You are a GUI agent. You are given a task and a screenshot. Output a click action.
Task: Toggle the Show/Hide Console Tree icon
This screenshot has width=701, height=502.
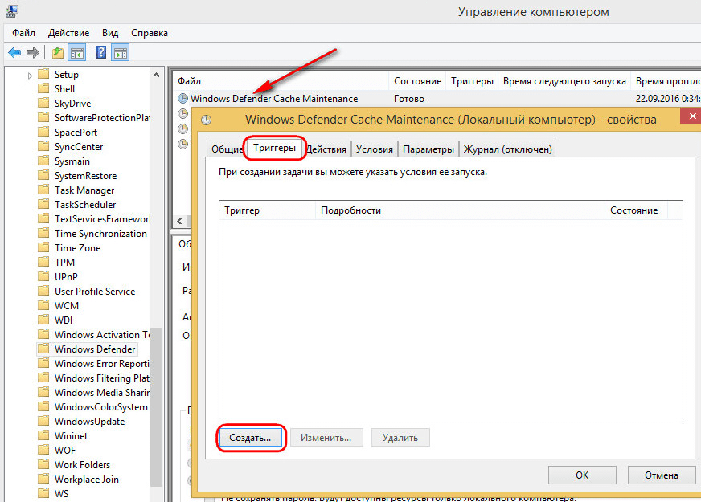[77, 53]
